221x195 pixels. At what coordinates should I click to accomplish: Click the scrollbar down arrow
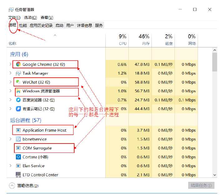[215, 175]
